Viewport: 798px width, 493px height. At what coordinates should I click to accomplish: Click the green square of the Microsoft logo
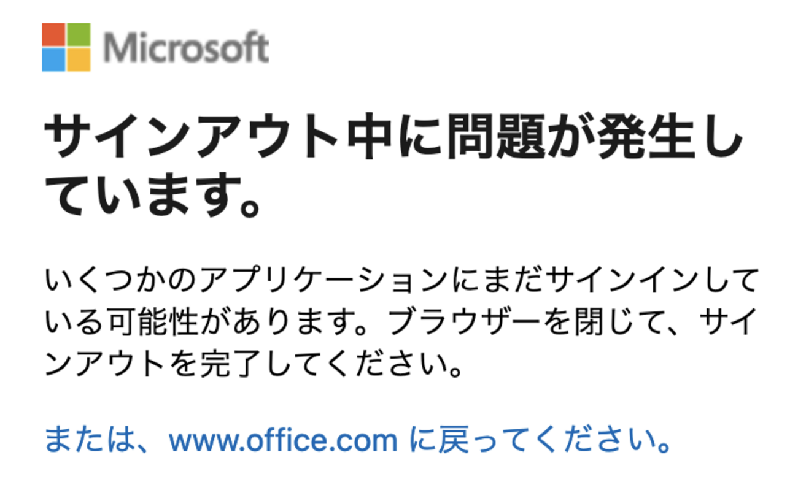[79, 35]
